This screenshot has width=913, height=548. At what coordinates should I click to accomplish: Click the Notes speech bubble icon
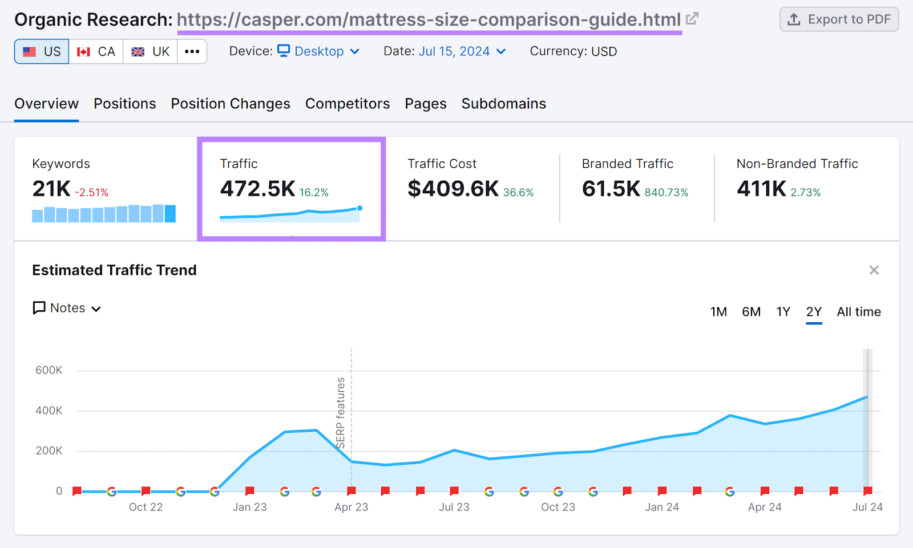pyautogui.click(x=39, y=308)
